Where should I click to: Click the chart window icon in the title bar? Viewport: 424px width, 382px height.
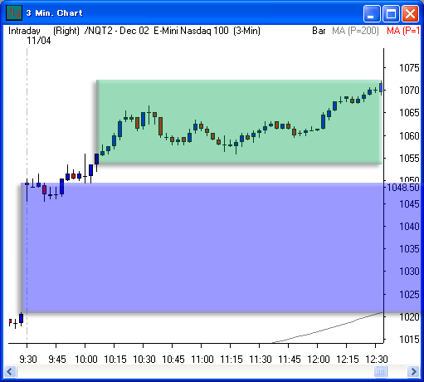[14, 12]
